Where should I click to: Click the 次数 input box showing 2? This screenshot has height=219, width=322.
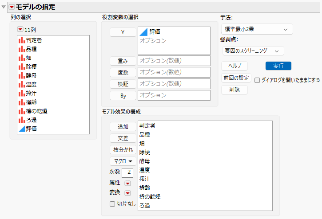pos(127,172)
